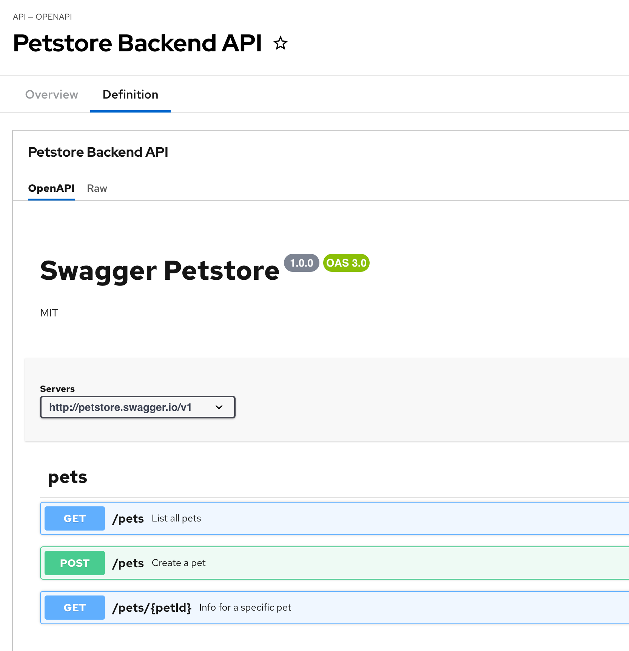Select the OpenAPI tab

click(x=51, y=188)
